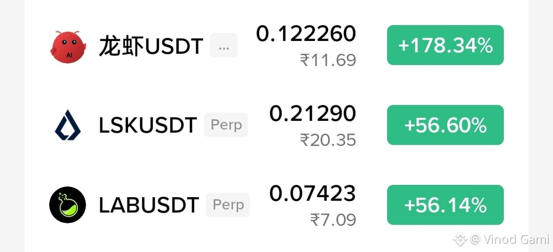
Task: Toggle the +56.60% change badge
Action: point(445,125)
